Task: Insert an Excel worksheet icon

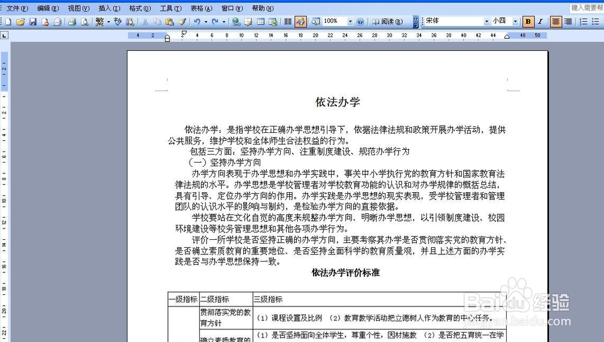Action: (x=273, y=22)
